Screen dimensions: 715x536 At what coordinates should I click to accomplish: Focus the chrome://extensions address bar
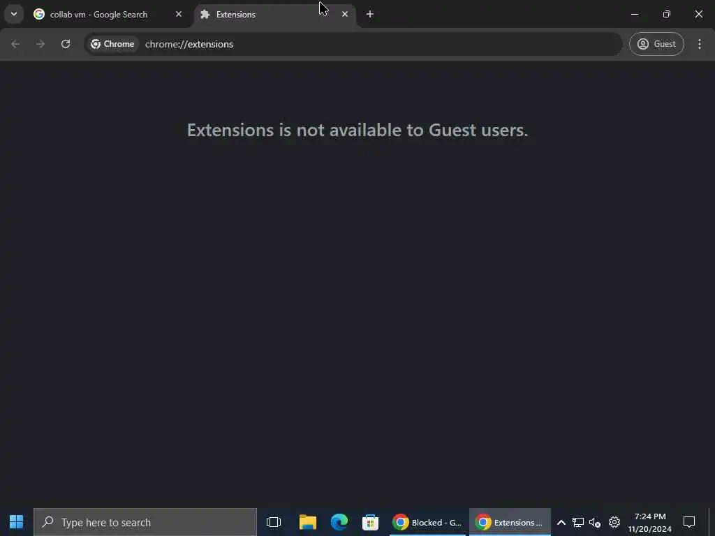(x=381, y=44)
